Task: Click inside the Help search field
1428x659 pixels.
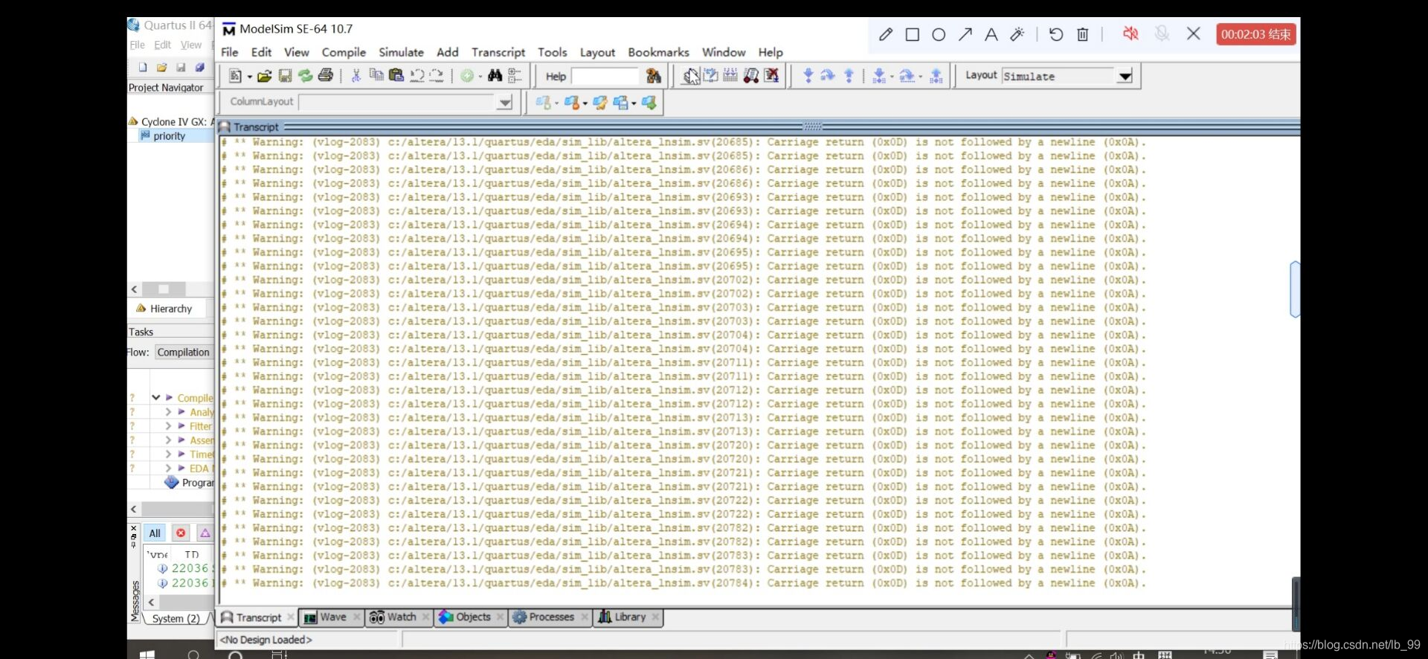Action: (x=605, y=77)
